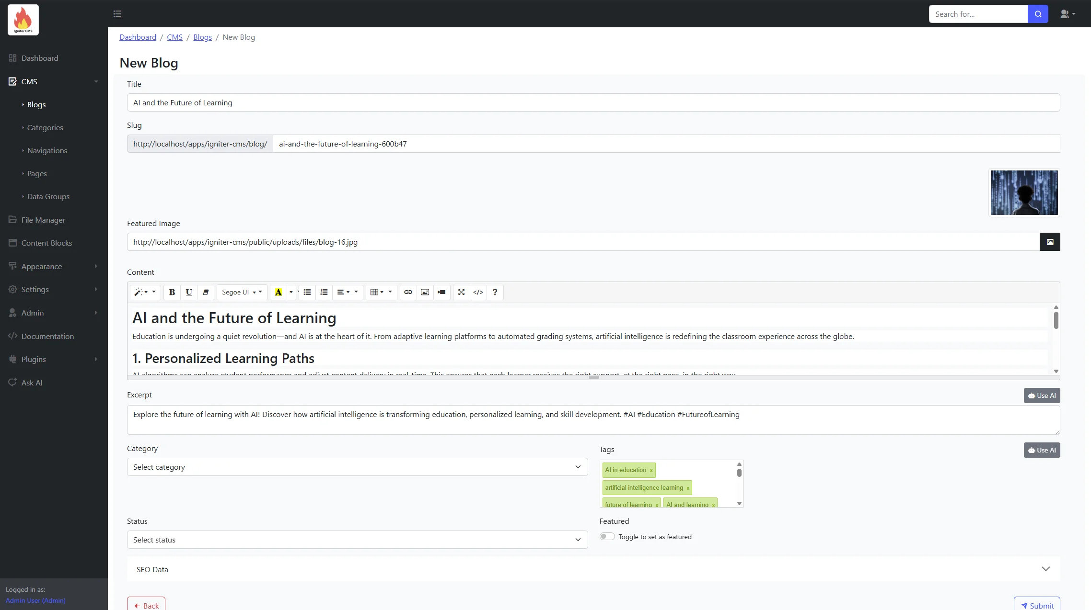The width and height of the screenshot is (1091, 610).
Task: Apply underline formatting in the editor
Action: [x=188, y=292]
